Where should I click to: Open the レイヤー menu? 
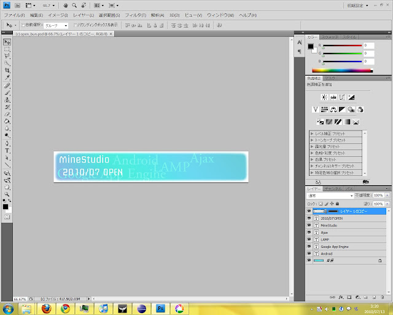point(84,15)
